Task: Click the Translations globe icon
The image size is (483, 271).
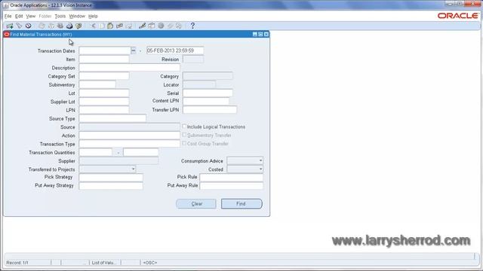Action: pos(161,26)
